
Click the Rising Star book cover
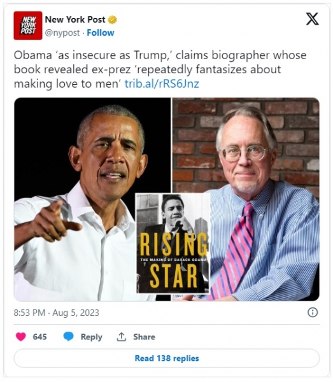tap(173, 243)
